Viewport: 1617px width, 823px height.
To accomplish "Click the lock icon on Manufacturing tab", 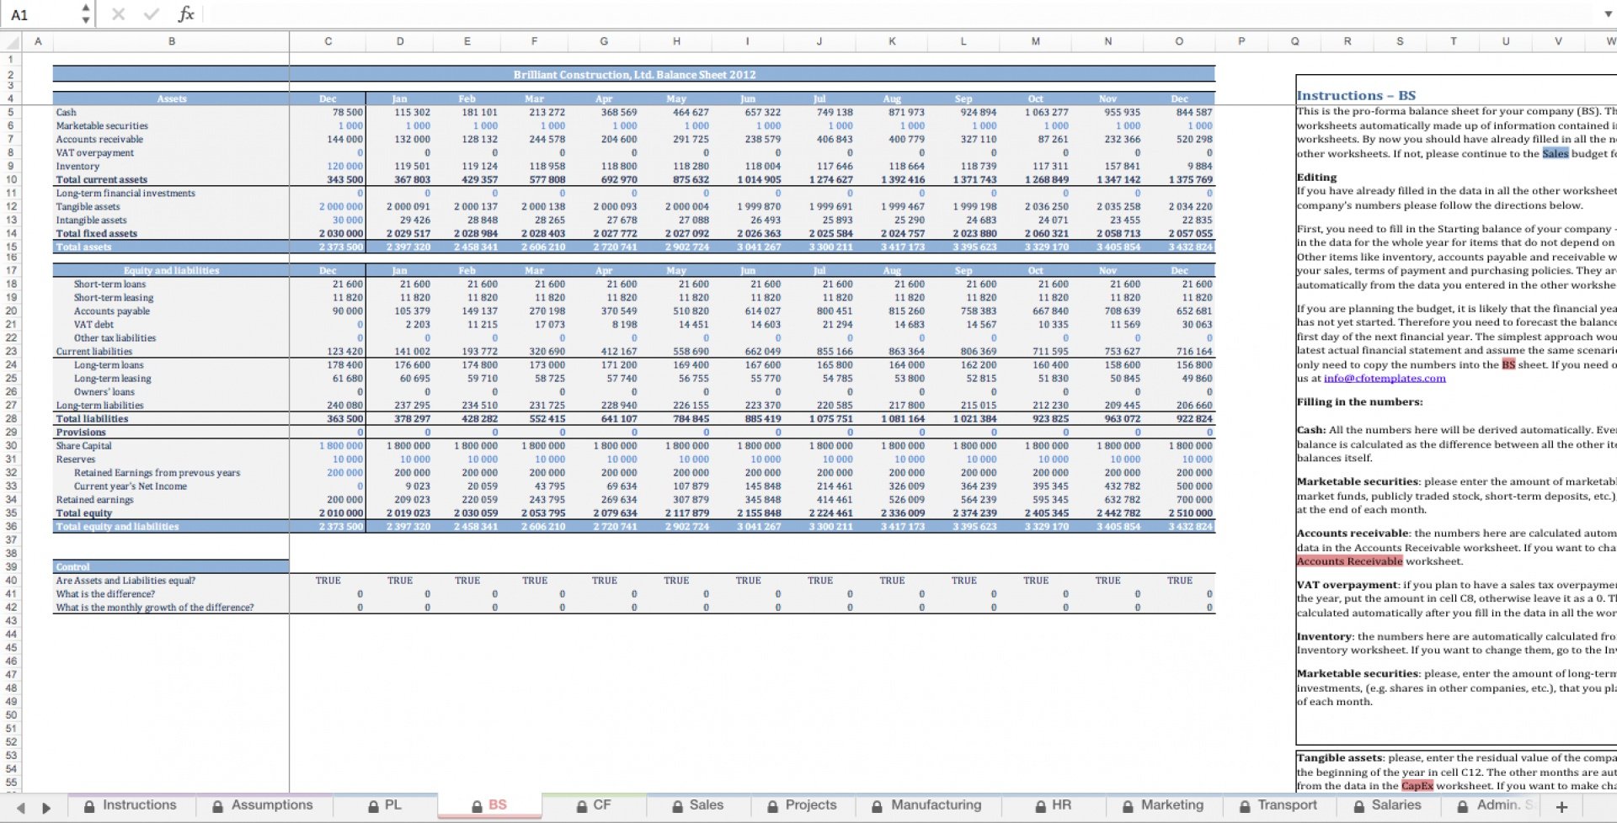I will click(877, 806).
